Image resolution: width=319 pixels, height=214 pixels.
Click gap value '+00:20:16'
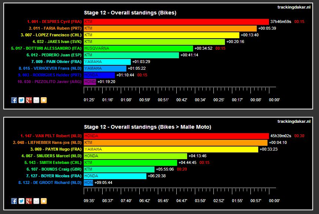coord(235,42)
